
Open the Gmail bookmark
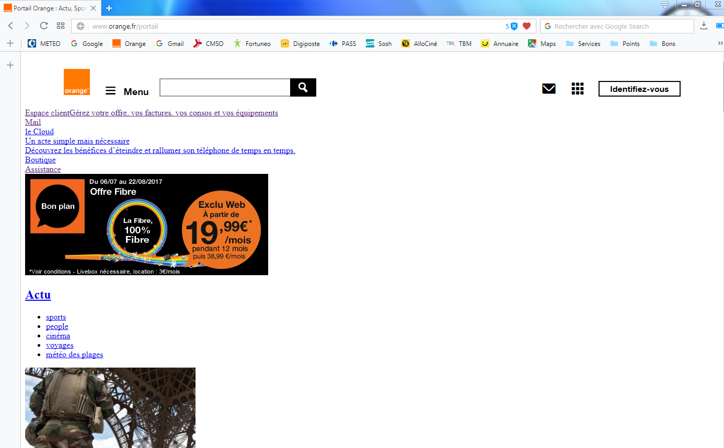tap(170, 44)
